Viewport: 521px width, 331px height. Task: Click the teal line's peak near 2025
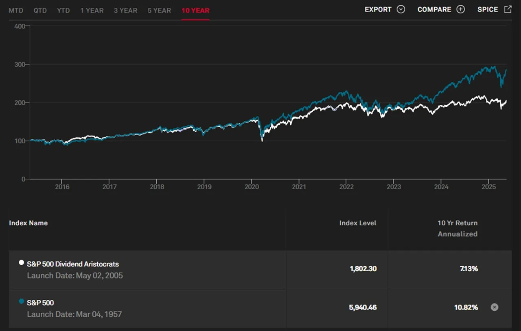point(494,67)
